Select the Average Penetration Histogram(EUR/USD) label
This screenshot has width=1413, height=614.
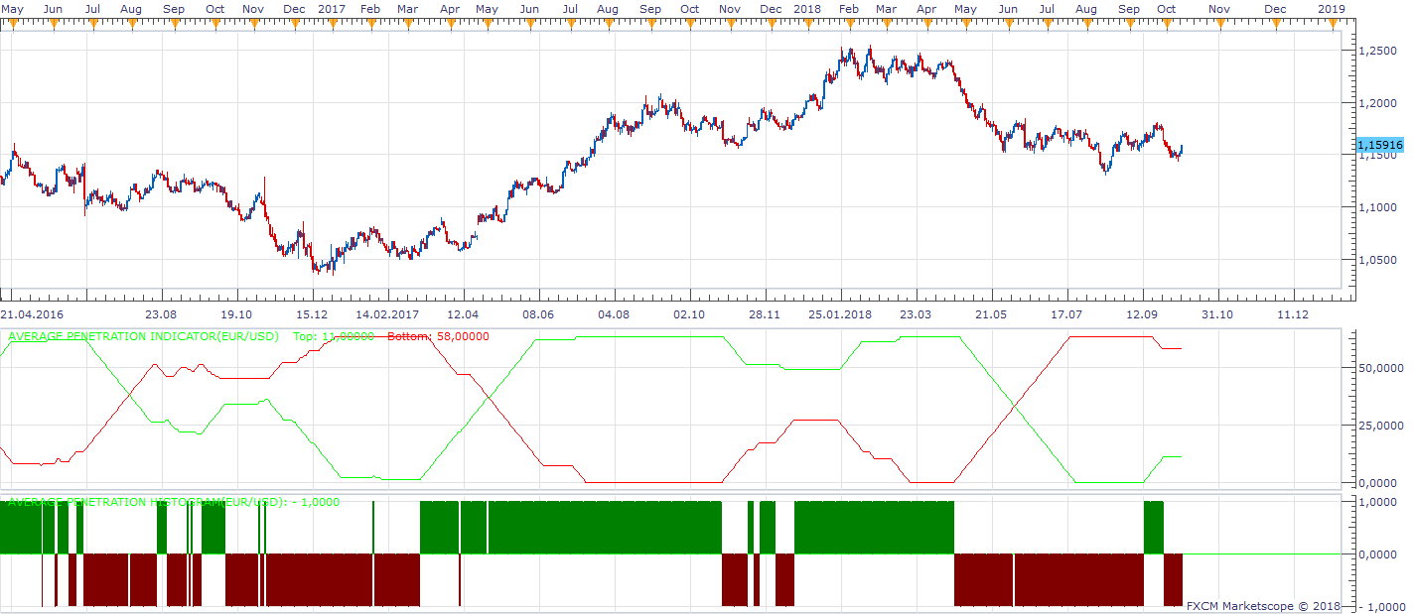146,502
